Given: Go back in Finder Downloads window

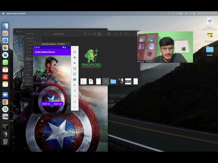Looking at the screenshot, I should [x=46, y=34].
